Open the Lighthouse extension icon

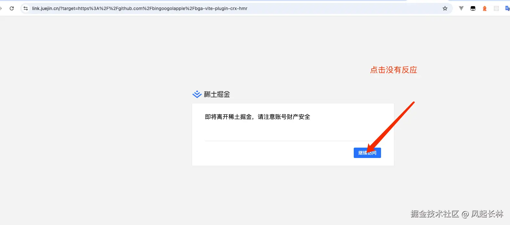[485, 8]
